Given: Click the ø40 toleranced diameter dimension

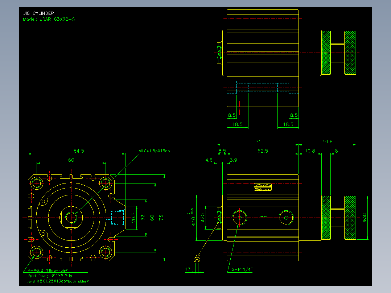Looking at the screenshot, I should click(x=193, y=218).
